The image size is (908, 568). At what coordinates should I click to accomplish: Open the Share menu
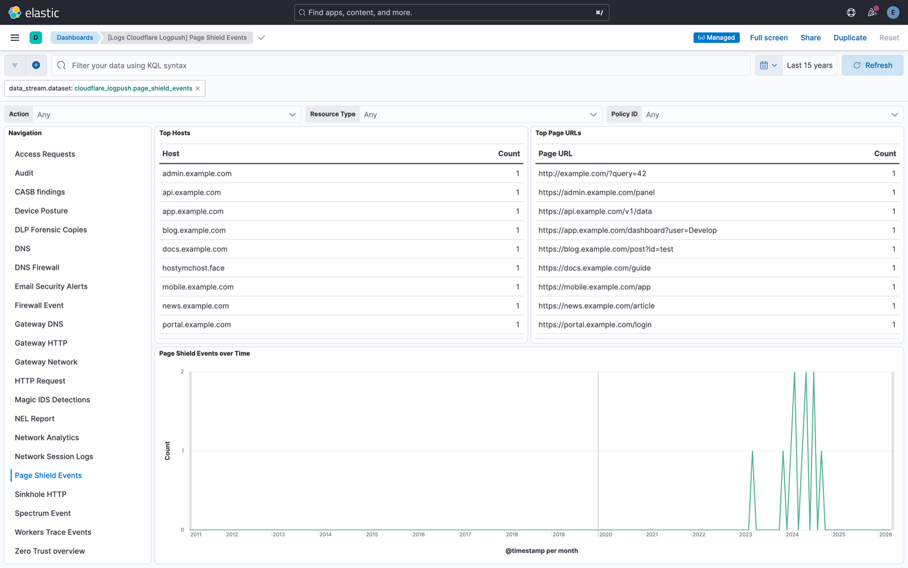coord(810,38)
